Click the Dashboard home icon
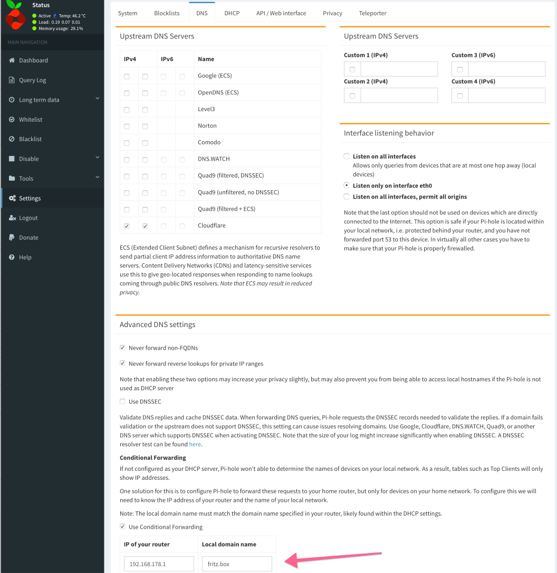Viewport: 557px width, 573px height. 12,61
